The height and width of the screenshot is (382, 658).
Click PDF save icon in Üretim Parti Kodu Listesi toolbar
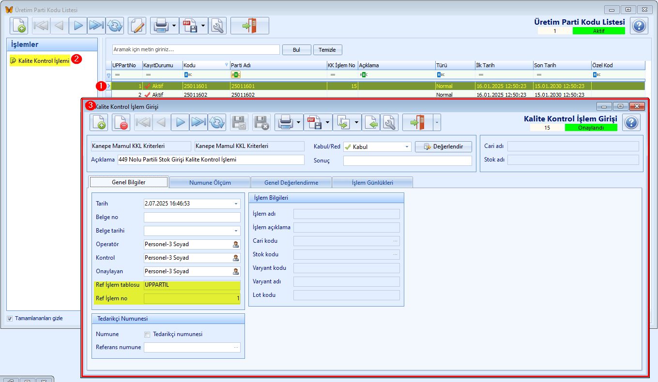click(189, 26)
